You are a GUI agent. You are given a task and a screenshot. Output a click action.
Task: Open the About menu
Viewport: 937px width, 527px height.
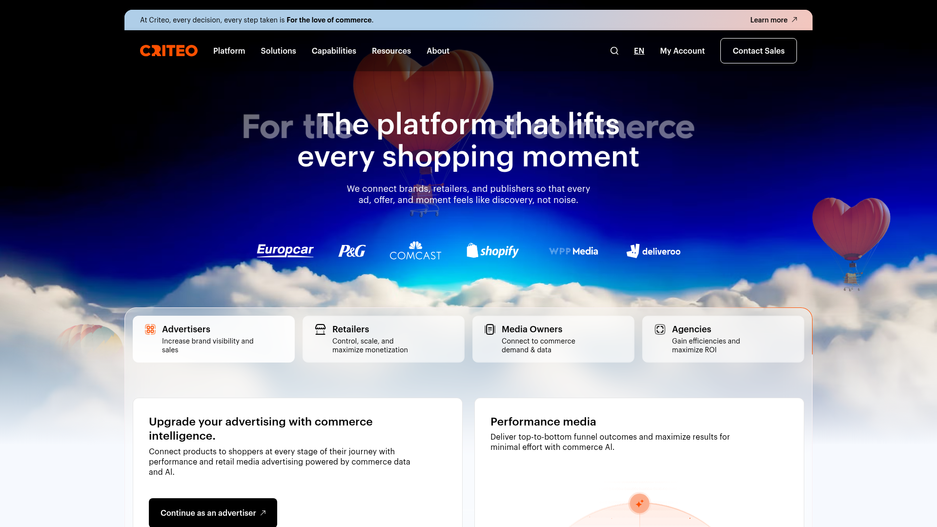[x=437, y=51]
